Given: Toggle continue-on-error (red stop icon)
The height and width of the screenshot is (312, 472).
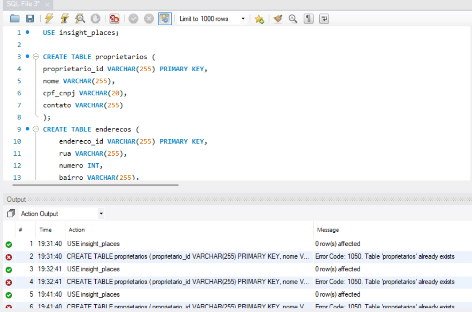Looking at the screenshot, I should coord(114,19).
